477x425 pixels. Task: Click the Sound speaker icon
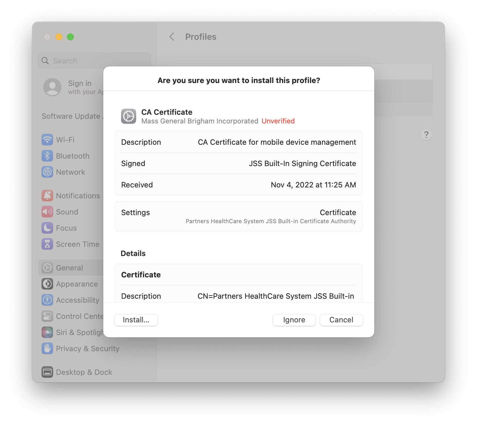point(47,212)
